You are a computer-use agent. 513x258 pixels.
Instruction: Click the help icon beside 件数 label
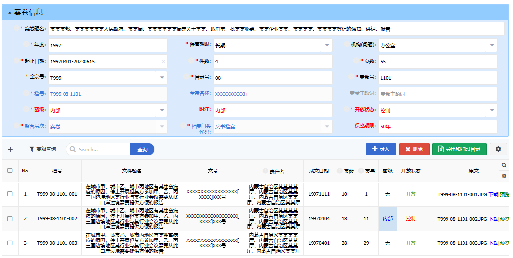click(191, 61)
